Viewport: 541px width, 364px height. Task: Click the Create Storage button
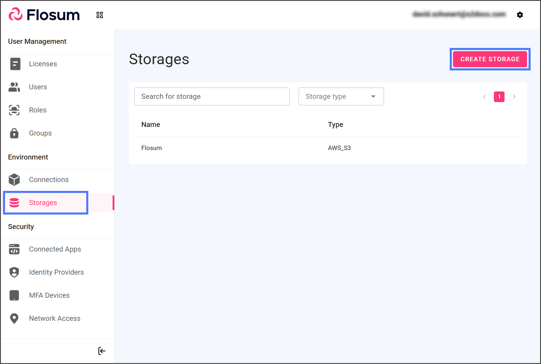[490, 59]
